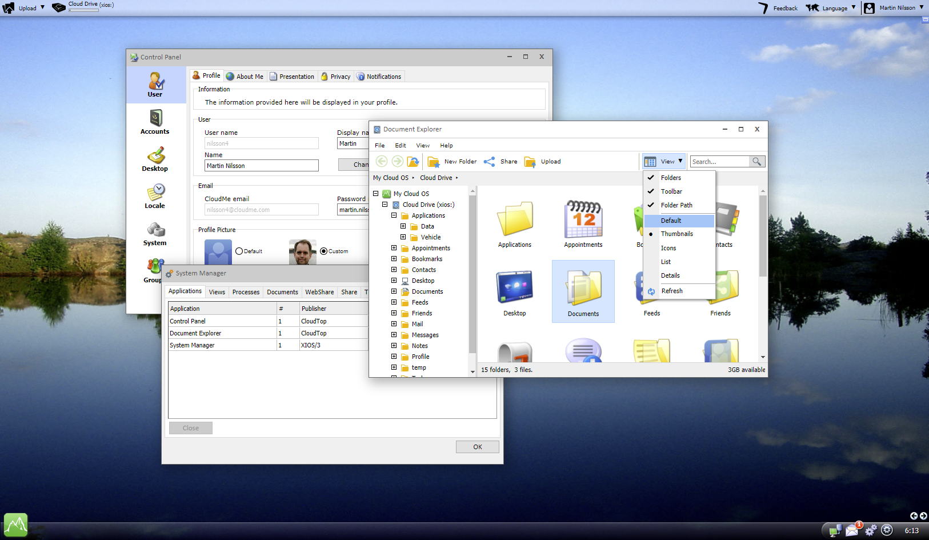Click the next desktop arrow above the clock
Image resolution: width=929 pixels, height=540 pixels.
(923, 516)
